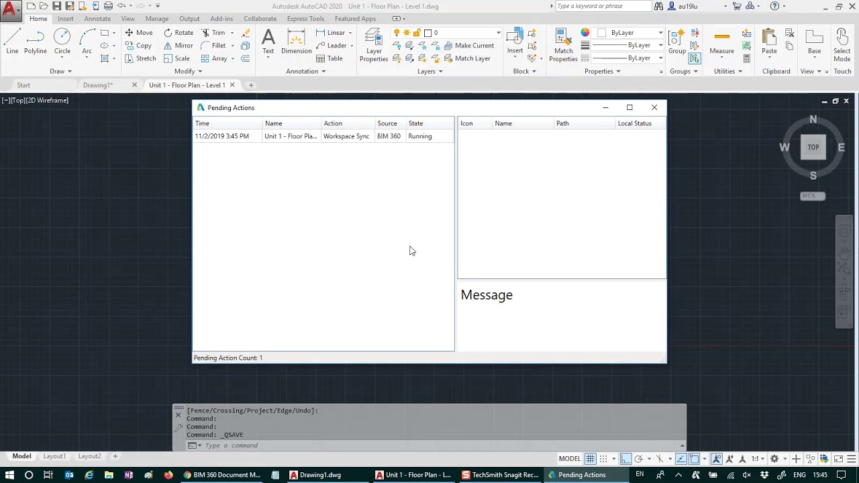The image size is (859, 483).
Task: Toggle the drawing grid display in status bar
Action: 590,459
